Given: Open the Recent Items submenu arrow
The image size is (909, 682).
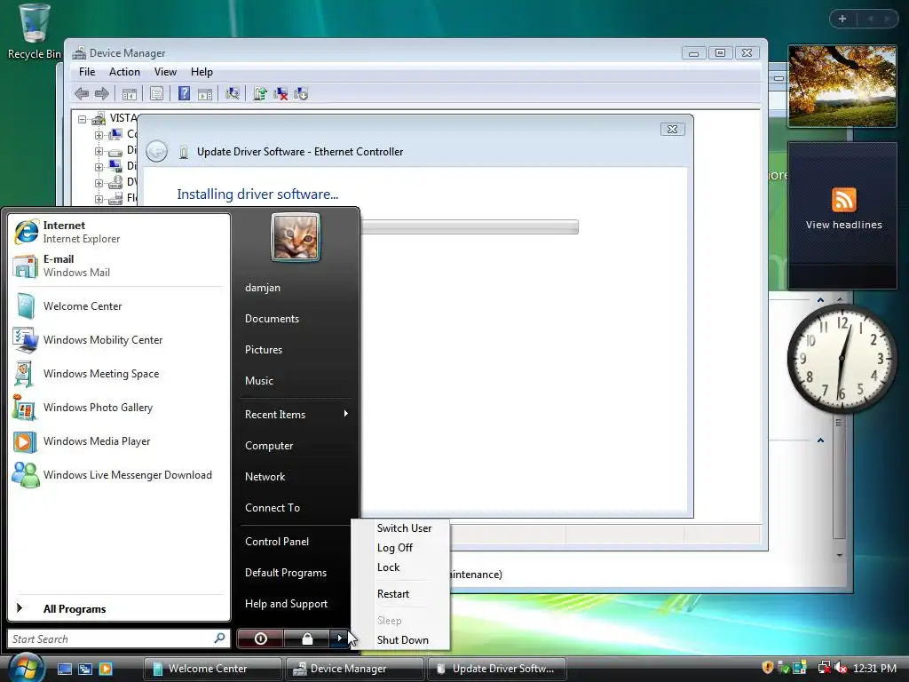Looking at the screenshot, I should (346, 414).
